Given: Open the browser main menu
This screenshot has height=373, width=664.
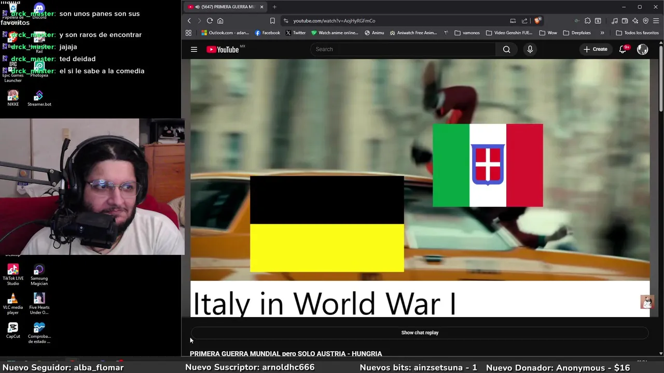Looking at the screenshot, I should (x=656, y=21).
